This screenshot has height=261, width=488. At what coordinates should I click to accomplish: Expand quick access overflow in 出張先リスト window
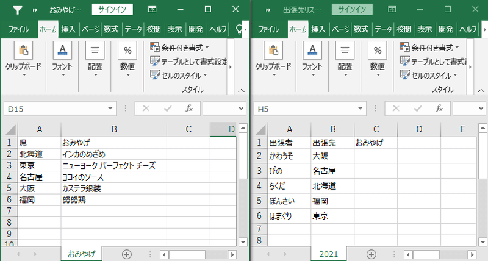click(268, 10)
